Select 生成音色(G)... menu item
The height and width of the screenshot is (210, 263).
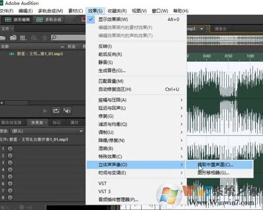136,71
